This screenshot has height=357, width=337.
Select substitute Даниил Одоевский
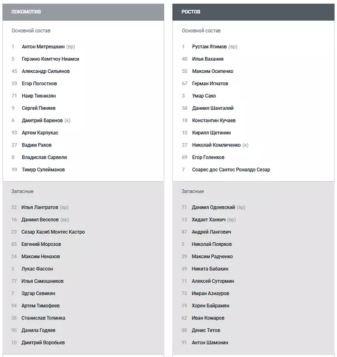tap(213, 207)
